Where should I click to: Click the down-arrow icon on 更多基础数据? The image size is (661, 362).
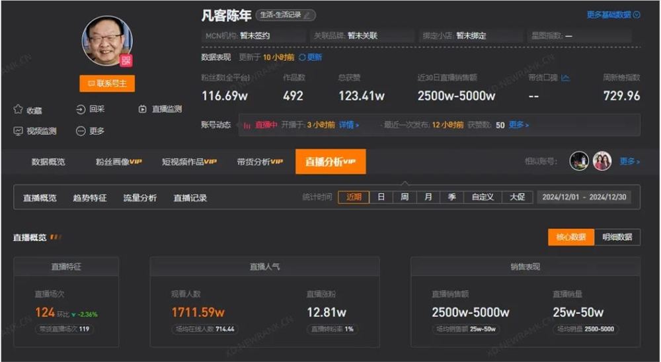[637, 15]
